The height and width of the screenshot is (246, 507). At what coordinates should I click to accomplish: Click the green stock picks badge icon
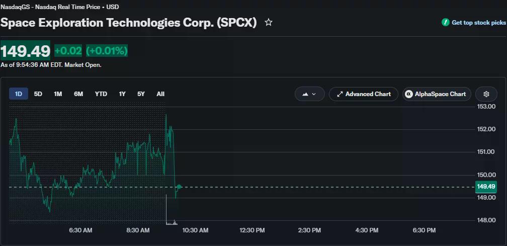tap(446, 22)
